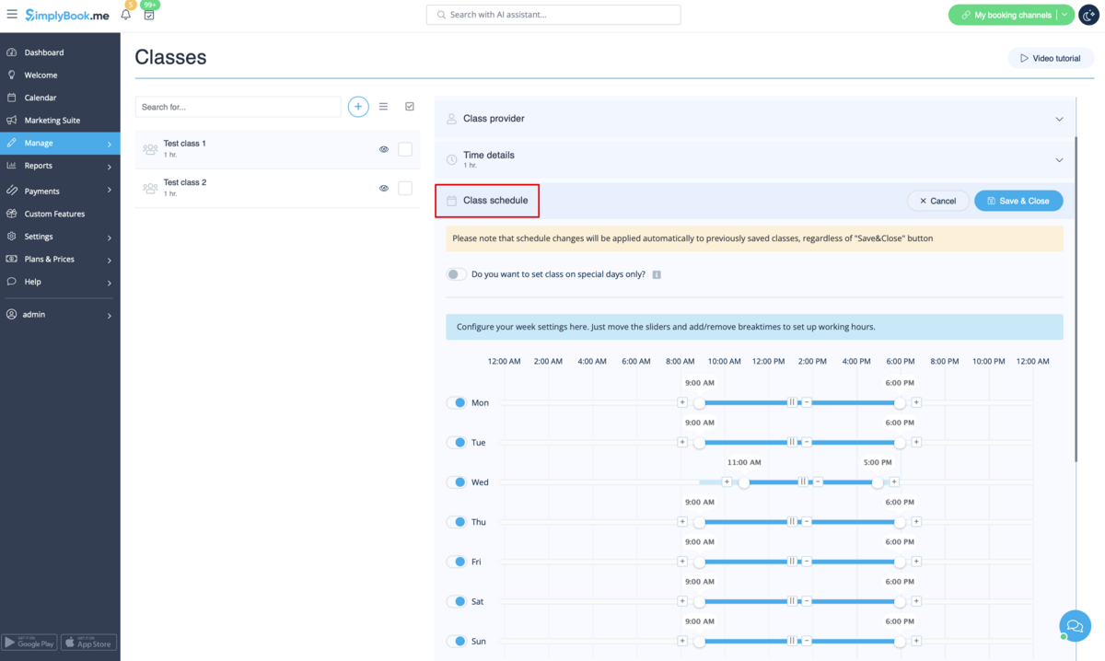Enable class on special days only toggle
The width and height of the screenshot is (1105, 661).
click(x=456, y=274)
